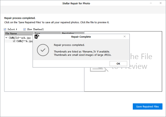
Task: Click the Type column header
Action: (x=38, y=33)
